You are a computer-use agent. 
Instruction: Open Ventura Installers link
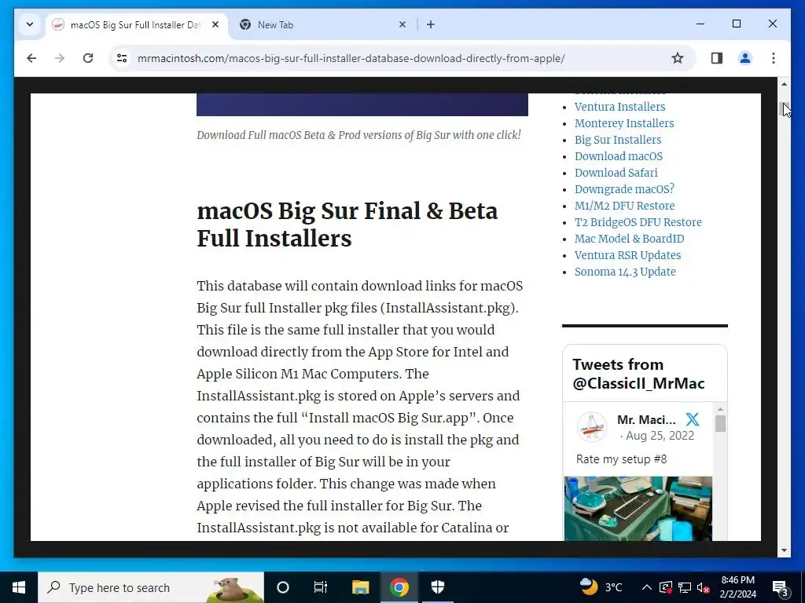pos(619,107)
